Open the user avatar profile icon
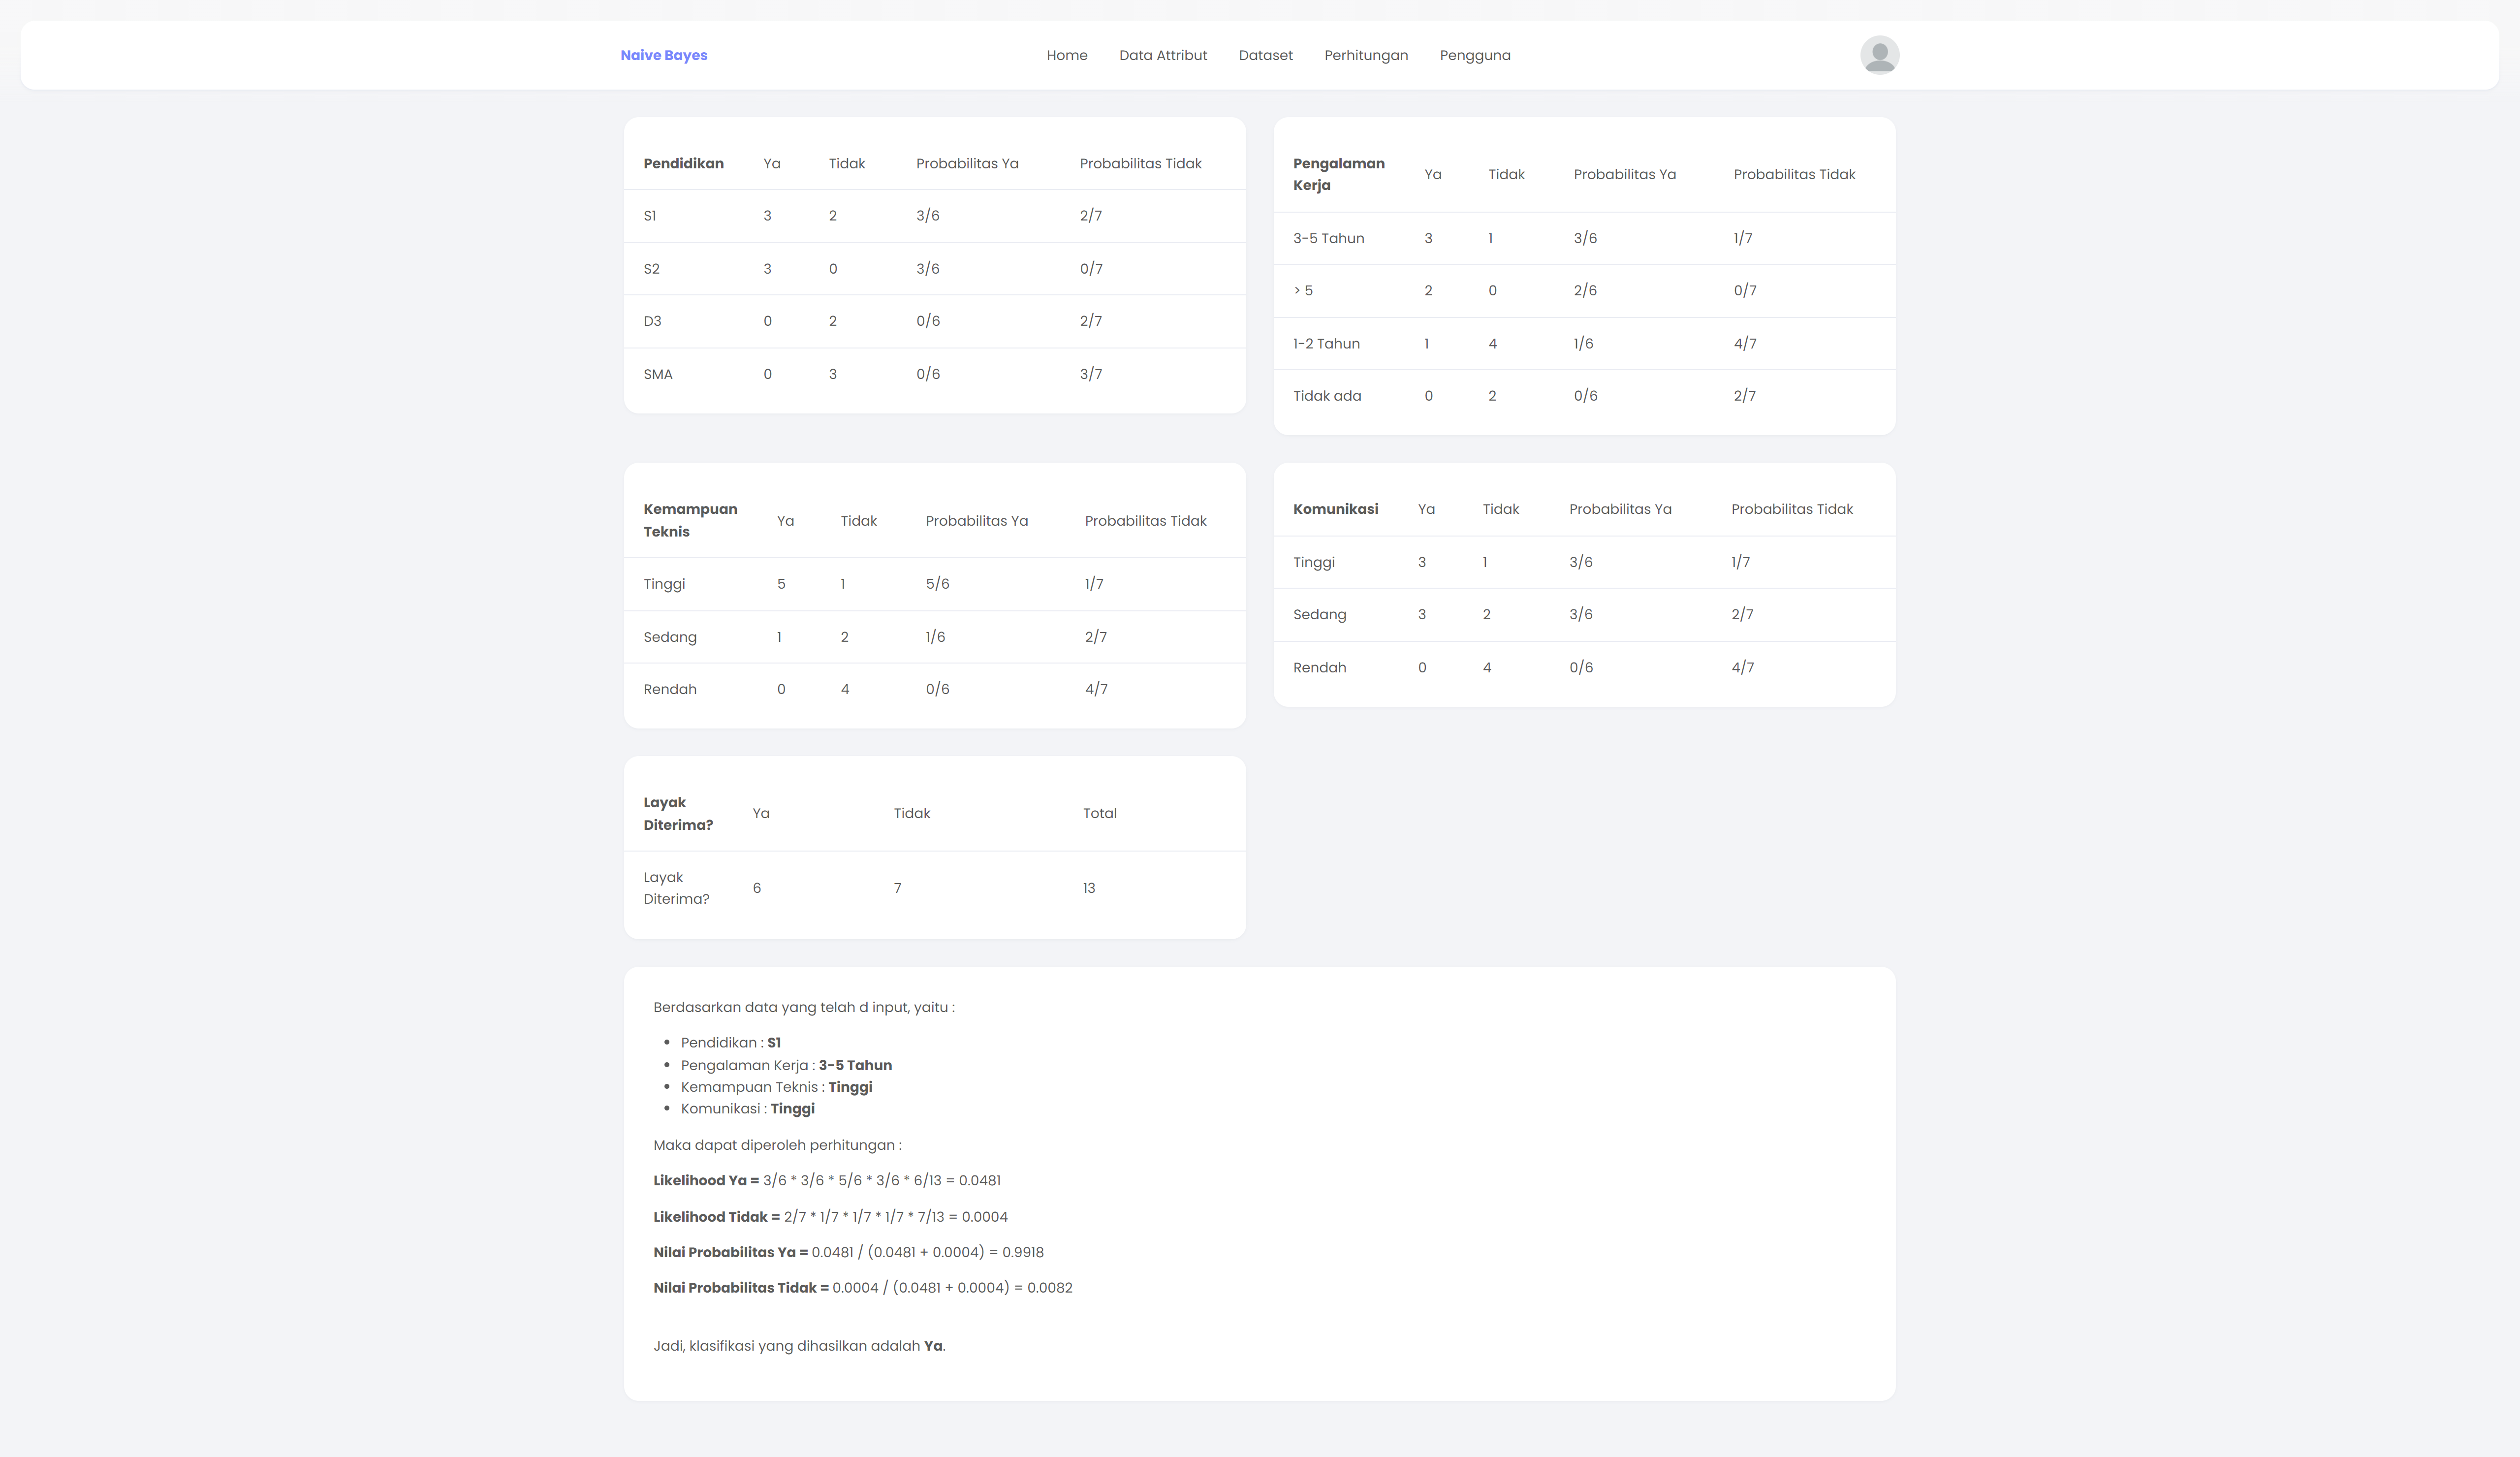 [1879, 55]
